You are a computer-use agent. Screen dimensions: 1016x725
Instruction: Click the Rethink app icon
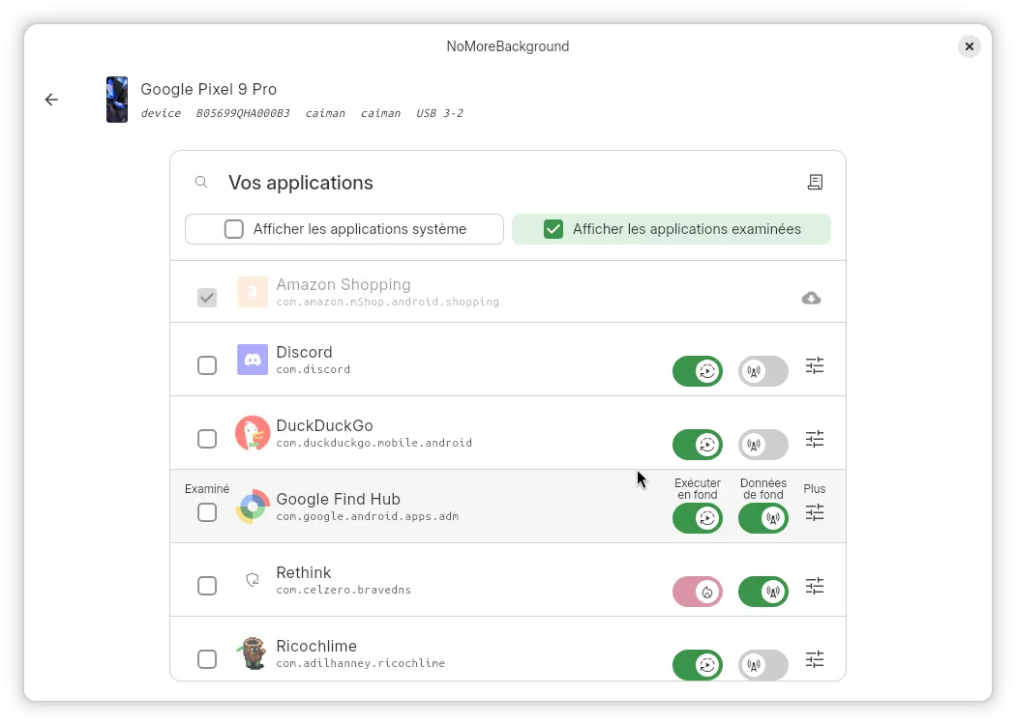pos(252,580)
